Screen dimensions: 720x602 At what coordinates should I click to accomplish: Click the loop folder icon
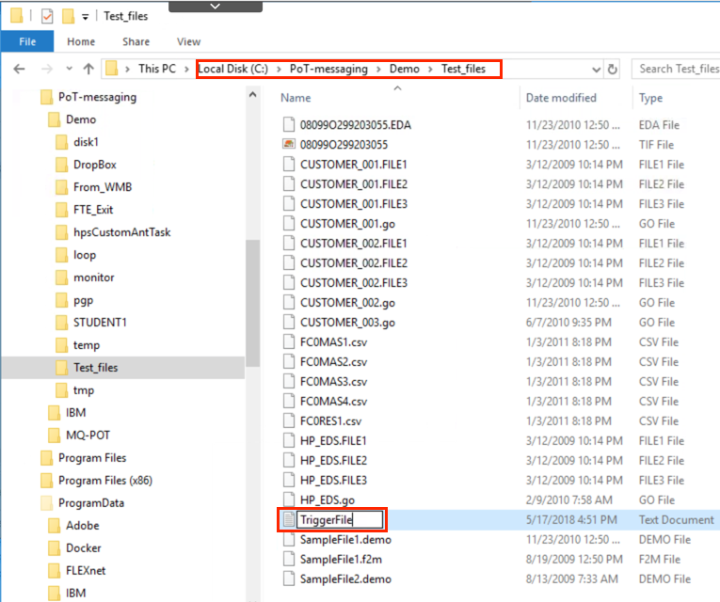[x=61, y=255]
